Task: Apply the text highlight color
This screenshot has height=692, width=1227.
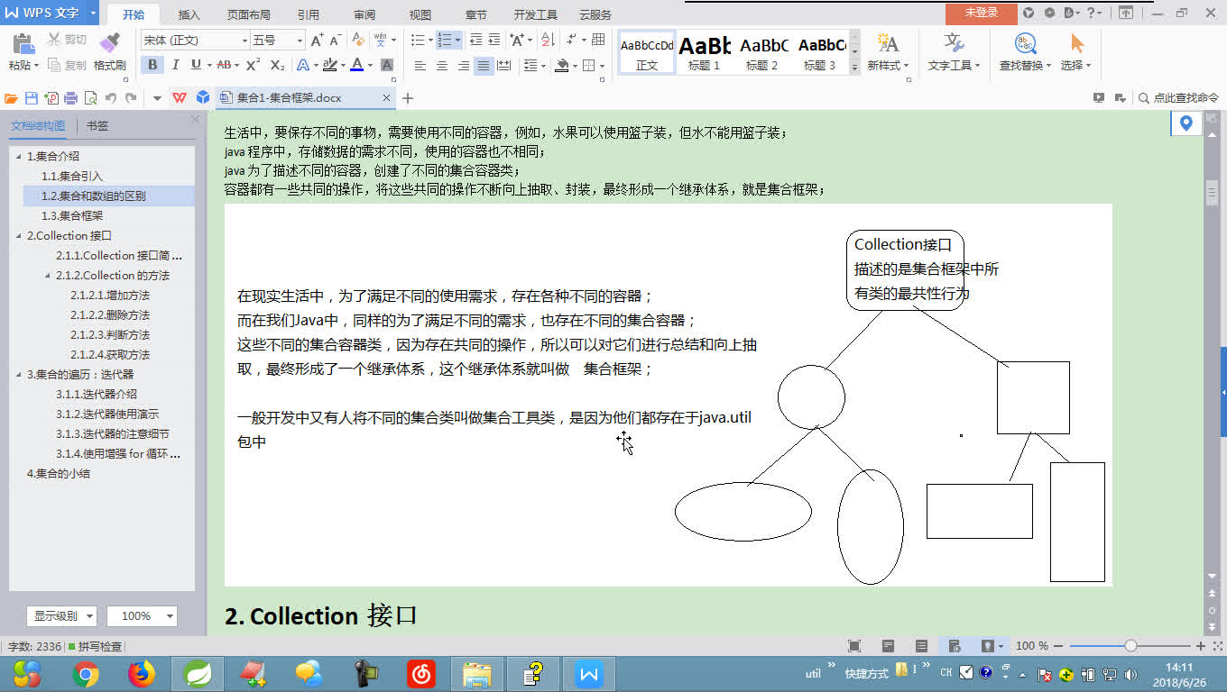Action: pos(330,65)
